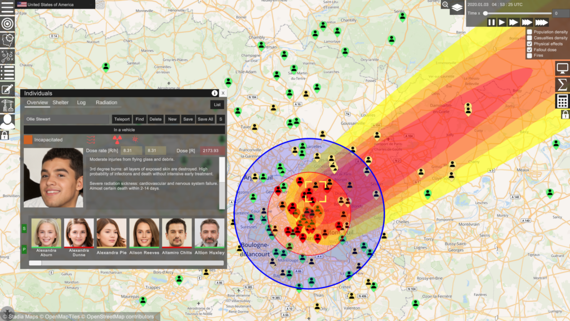This screenshot has height=321, width=570.
Task: Click the Save All button
Action: (205, 119)
